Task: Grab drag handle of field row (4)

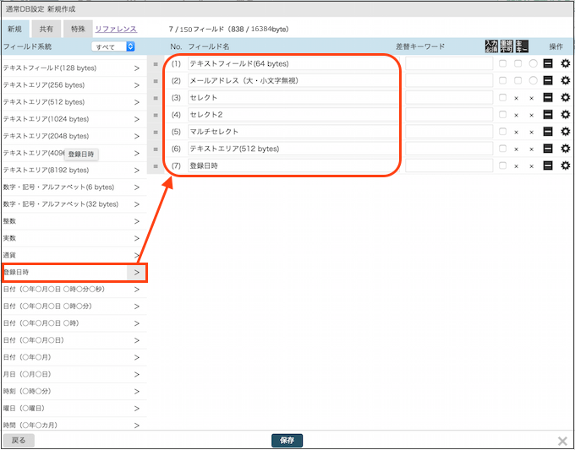Action: point(156,115)
